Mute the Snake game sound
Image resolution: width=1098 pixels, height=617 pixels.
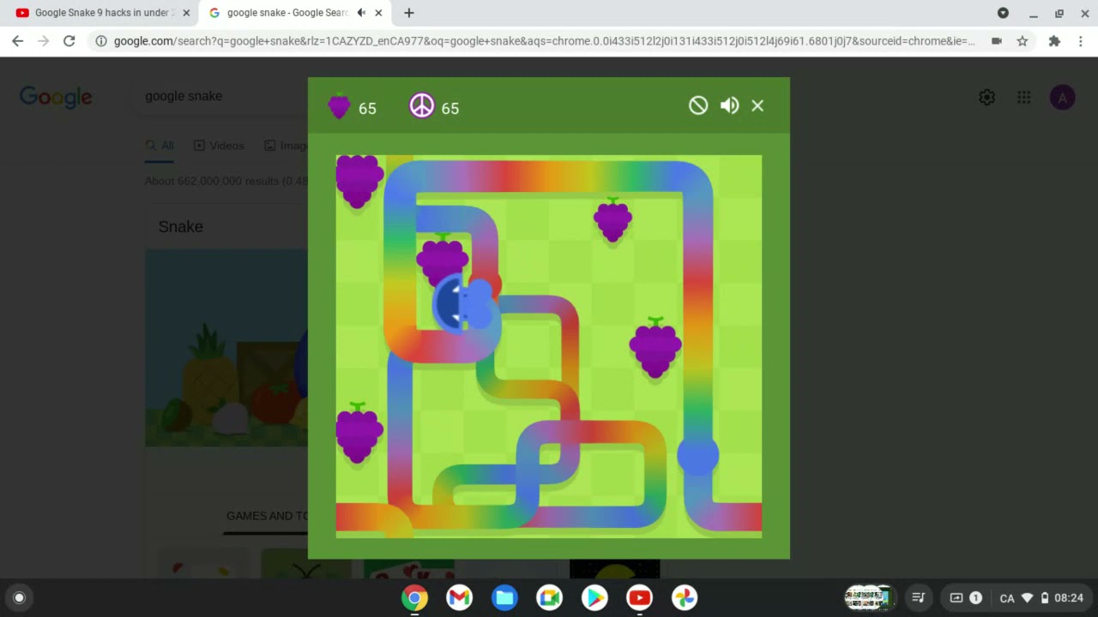click(729, 105)
